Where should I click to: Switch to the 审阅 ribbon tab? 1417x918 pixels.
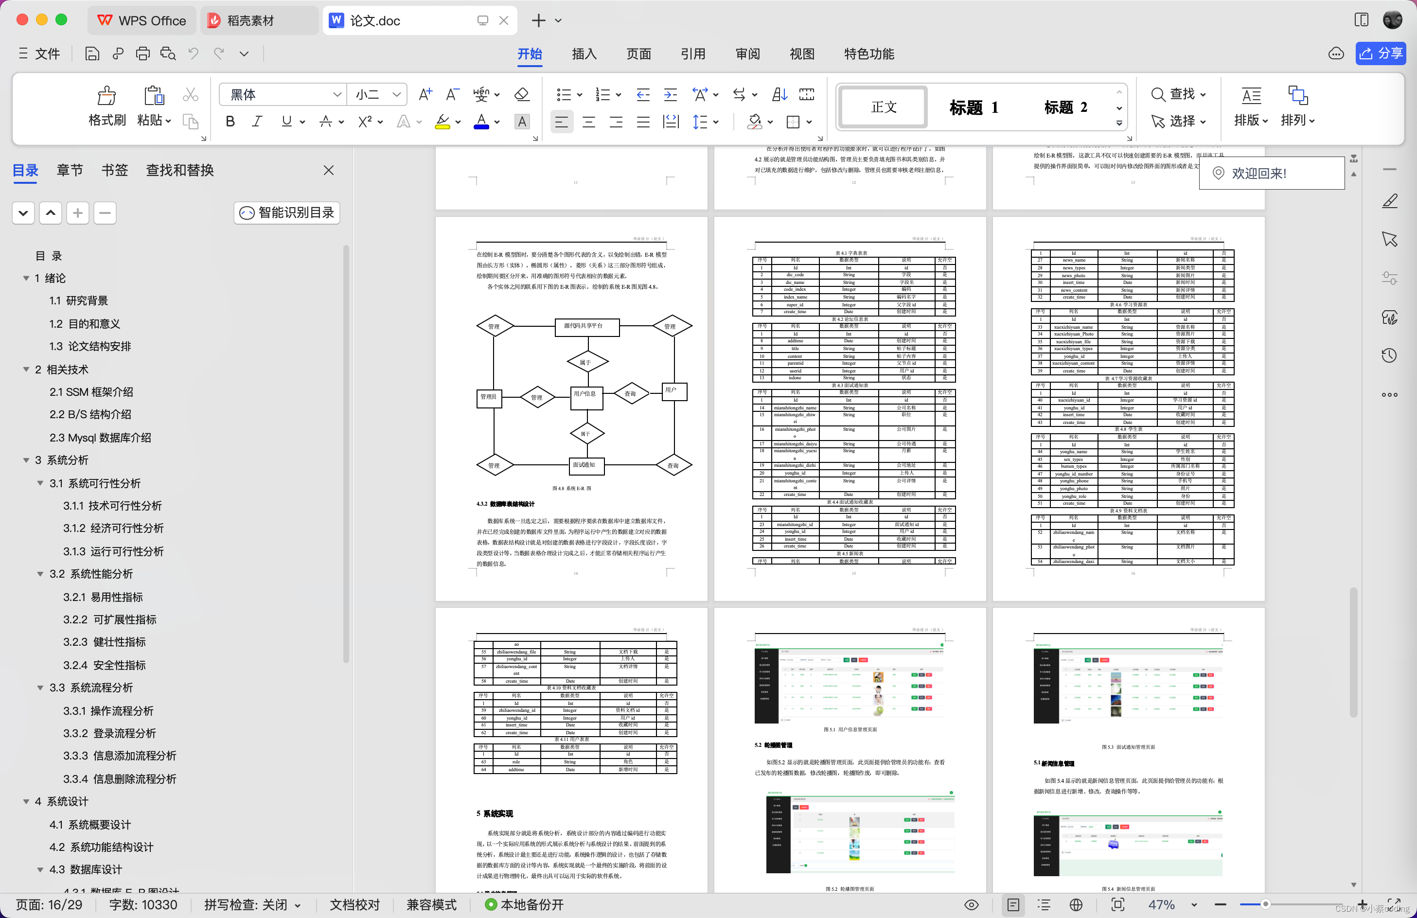[747, 53]
